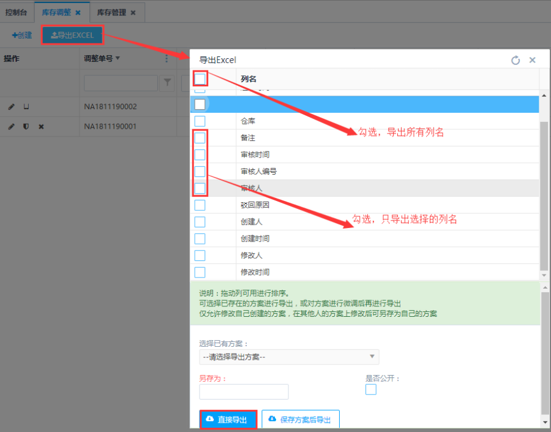The width and height of the screenshot is (551, 432).
Task: Click the 直接导出 button
Action: 228,420
